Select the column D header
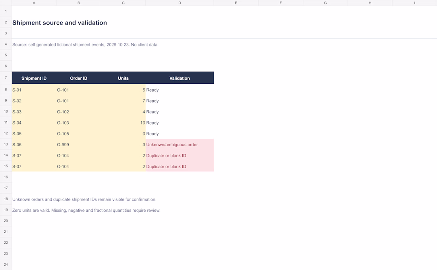Viewport: 437px width, 270px height. [180, 3]
